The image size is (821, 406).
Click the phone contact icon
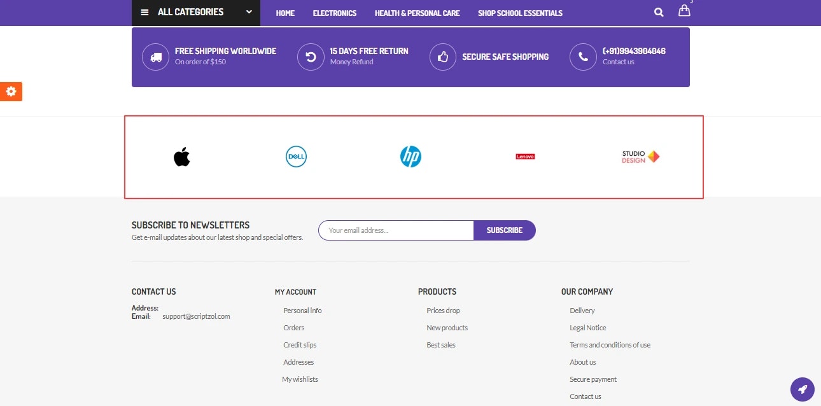[x=583, y=57]
